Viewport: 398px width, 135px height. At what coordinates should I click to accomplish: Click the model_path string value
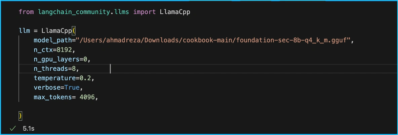[x=213, y=40]
